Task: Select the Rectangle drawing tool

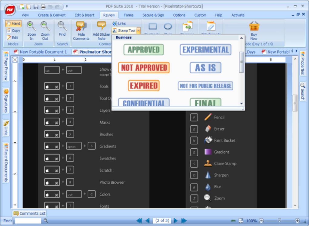Action: [152, 27]
